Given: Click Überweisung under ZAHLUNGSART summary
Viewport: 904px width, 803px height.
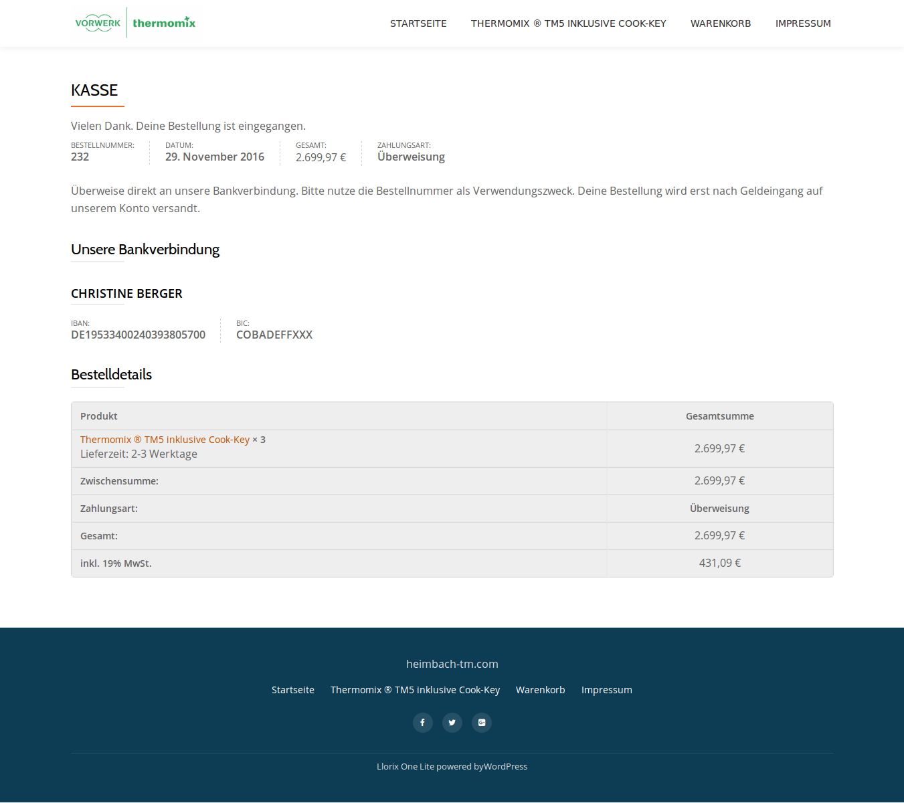Looking at the screenshot, I should 411,157.
